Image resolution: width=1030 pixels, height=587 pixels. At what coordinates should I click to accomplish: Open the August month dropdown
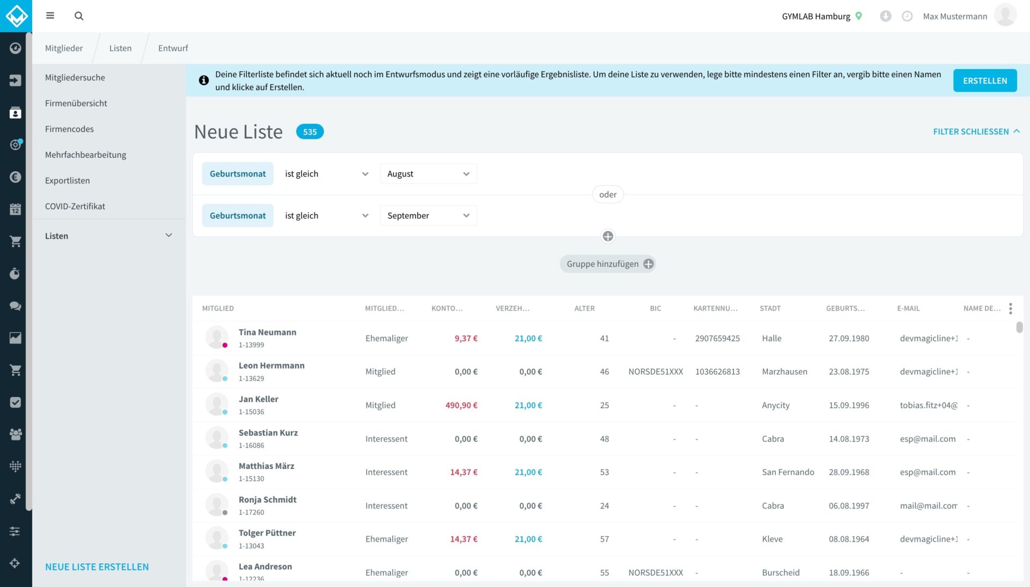428,174
